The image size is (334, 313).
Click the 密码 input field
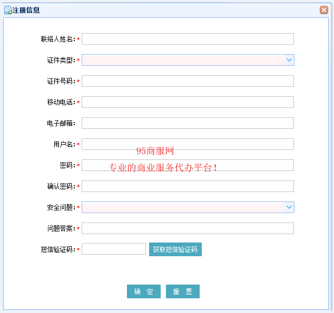pos(188,165)
